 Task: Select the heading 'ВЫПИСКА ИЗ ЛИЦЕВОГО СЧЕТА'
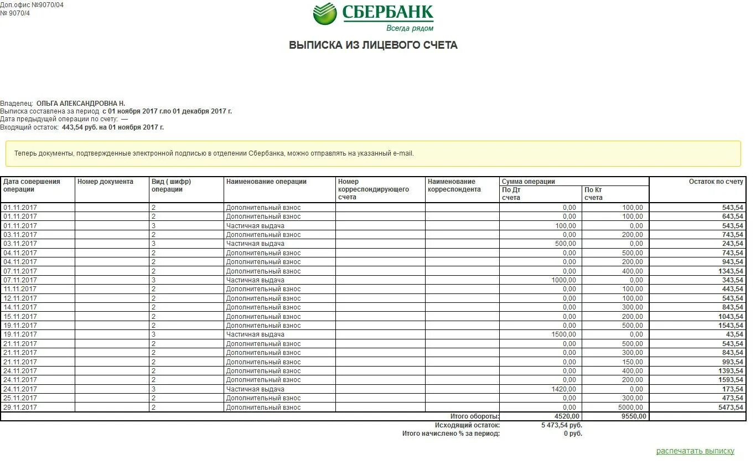(x=373, y=45)
